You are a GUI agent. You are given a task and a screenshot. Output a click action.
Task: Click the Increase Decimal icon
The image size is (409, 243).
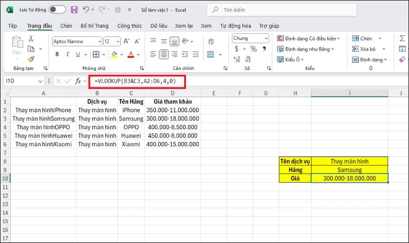coord(237,59)
